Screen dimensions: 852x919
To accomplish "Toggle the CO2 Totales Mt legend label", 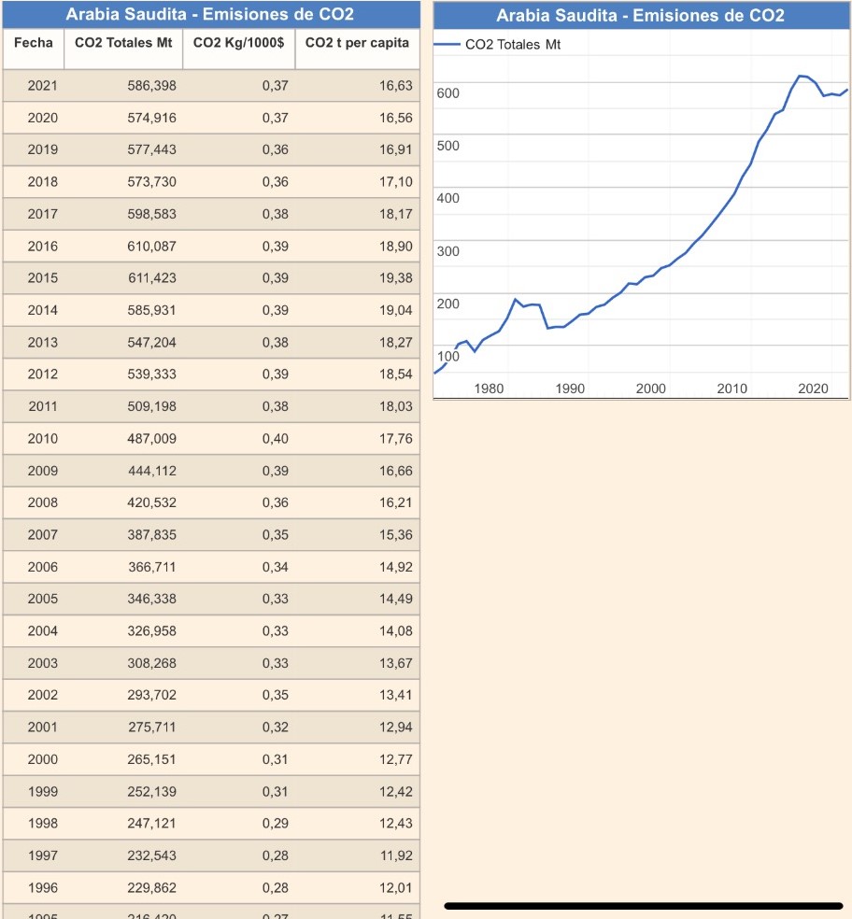I will coord(513,45).
